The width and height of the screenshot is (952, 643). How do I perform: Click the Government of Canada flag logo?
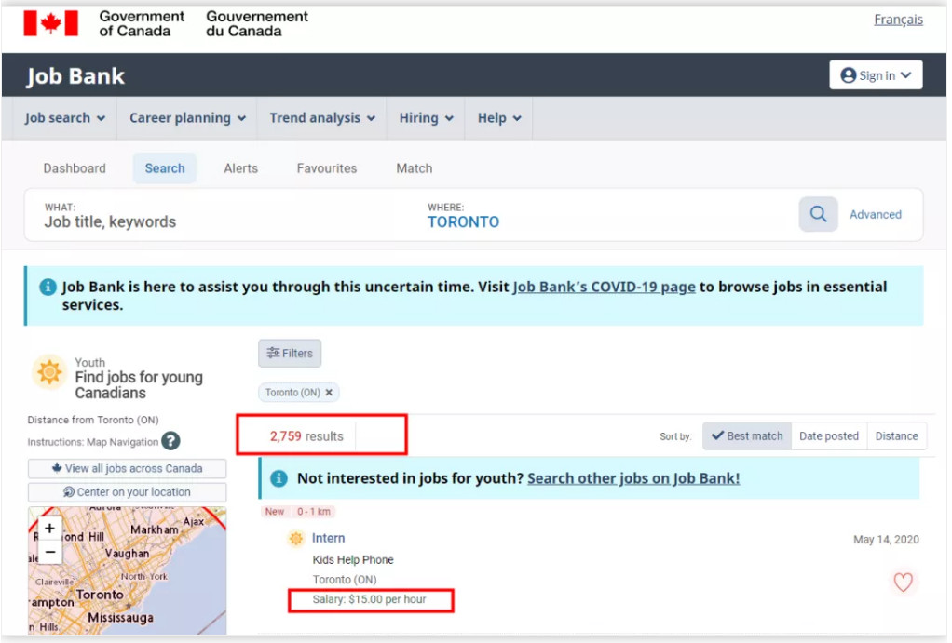[x=50, y=23]
